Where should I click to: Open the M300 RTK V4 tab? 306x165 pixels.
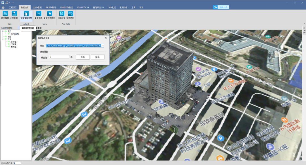click(x=83, y=8)
